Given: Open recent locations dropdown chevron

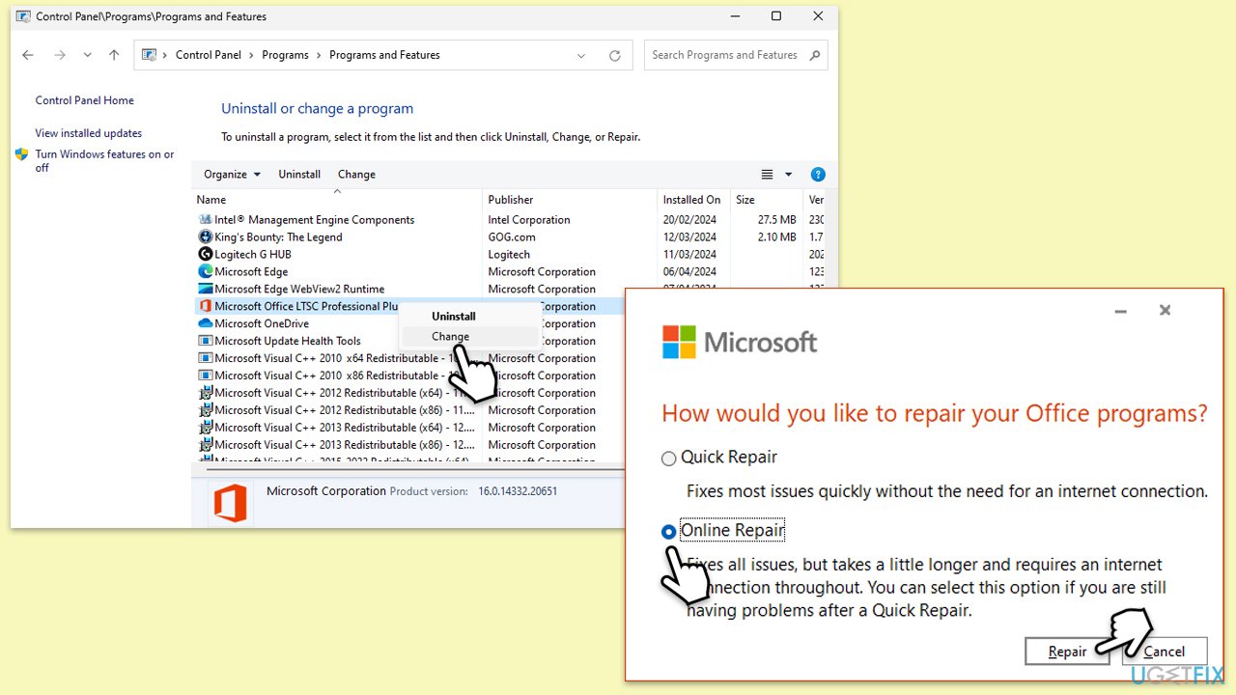Looking at the screenshot, I should pos(87,55).
